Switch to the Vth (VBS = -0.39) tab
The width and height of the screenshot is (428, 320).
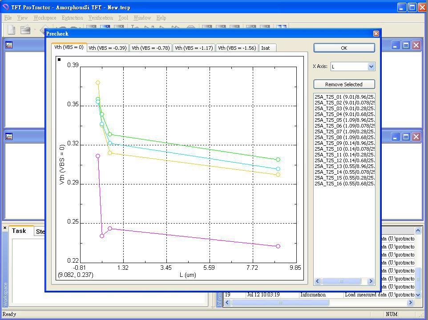tap(107, 48)
